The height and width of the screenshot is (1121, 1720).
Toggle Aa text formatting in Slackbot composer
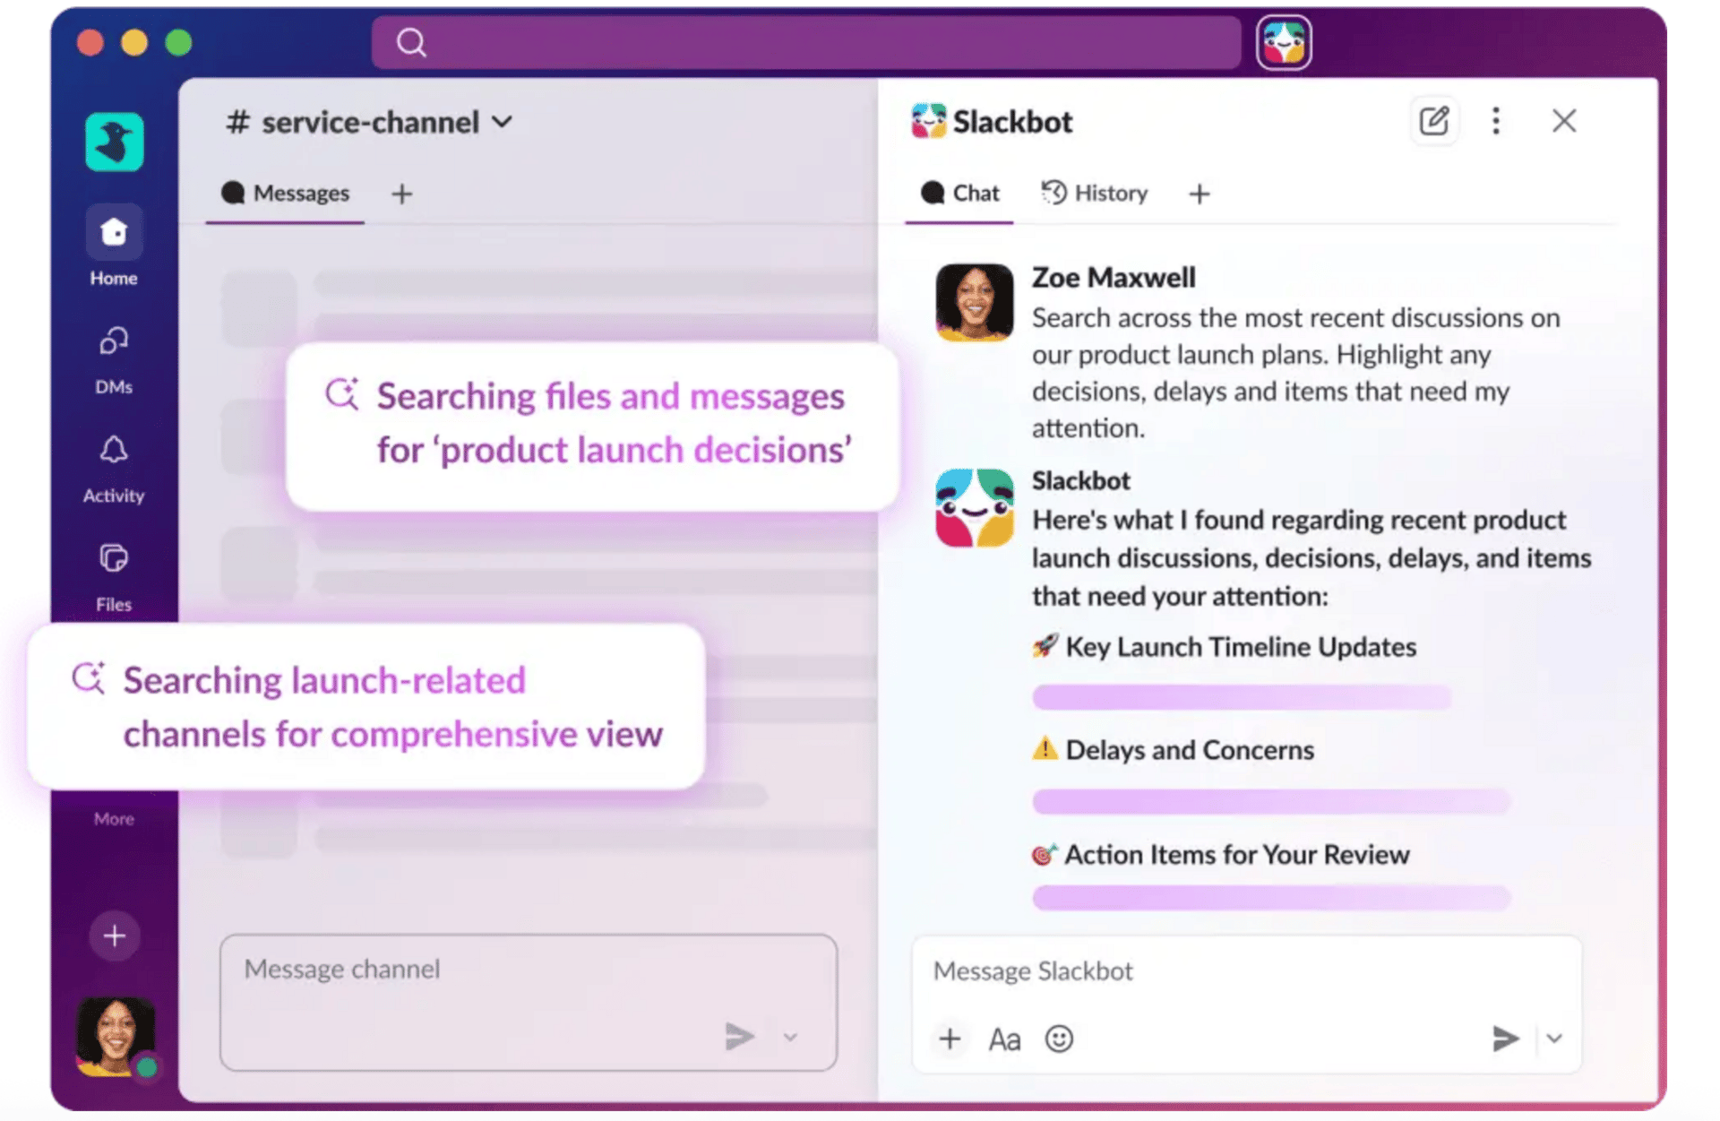coord(1004,1039)
